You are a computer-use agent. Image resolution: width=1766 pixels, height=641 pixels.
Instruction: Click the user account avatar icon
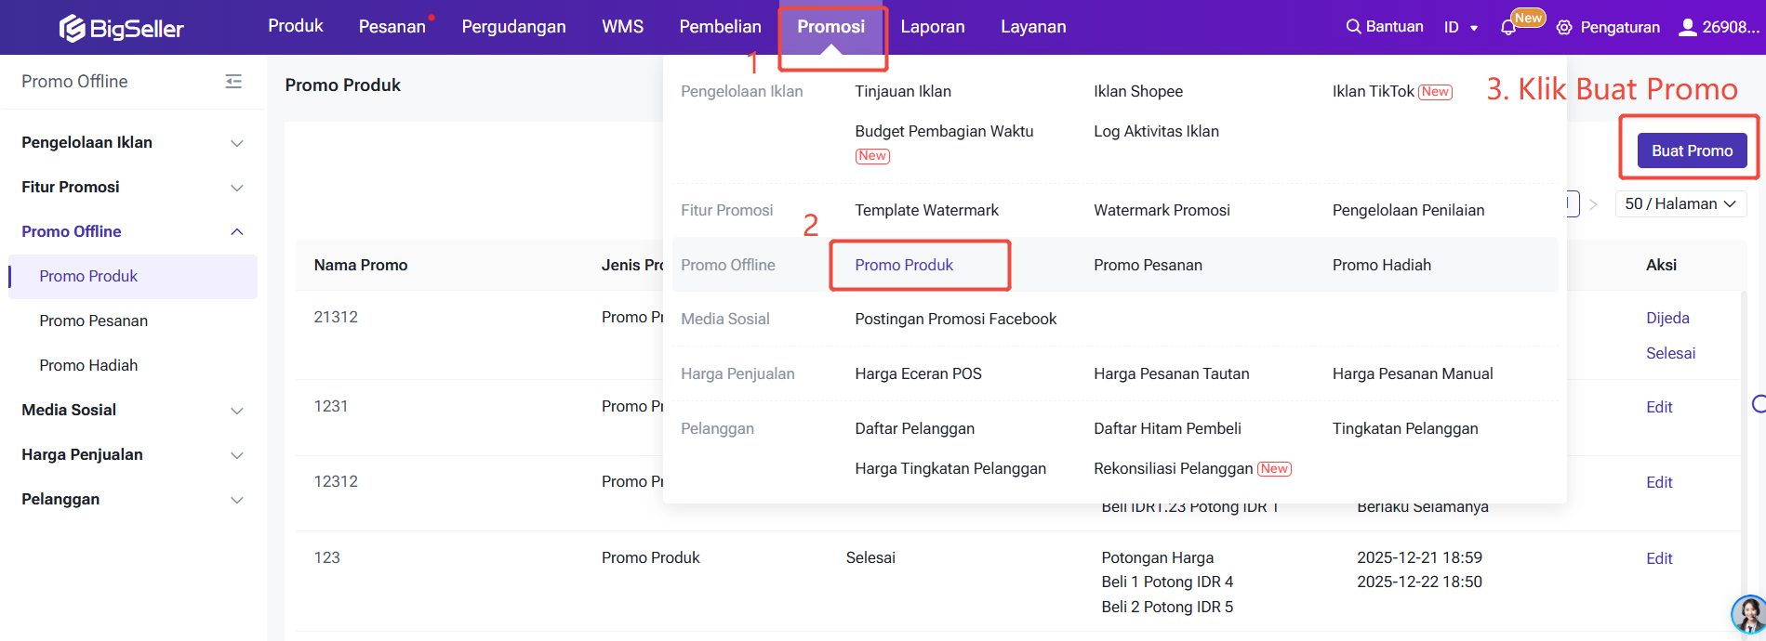pos(1687,27)
